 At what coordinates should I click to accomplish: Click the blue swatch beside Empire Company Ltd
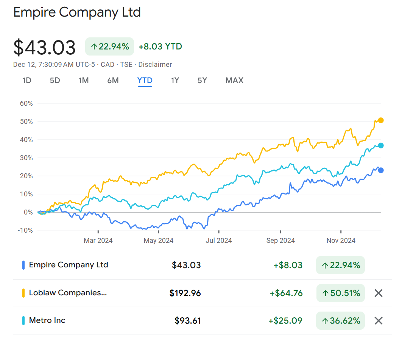click(x=23, y=265)
